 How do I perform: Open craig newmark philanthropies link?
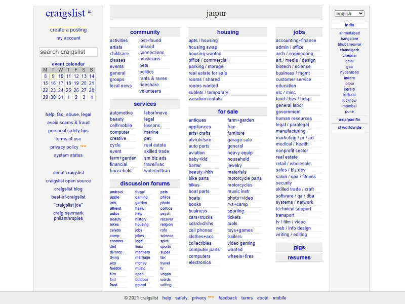click(x=68, y=216)
